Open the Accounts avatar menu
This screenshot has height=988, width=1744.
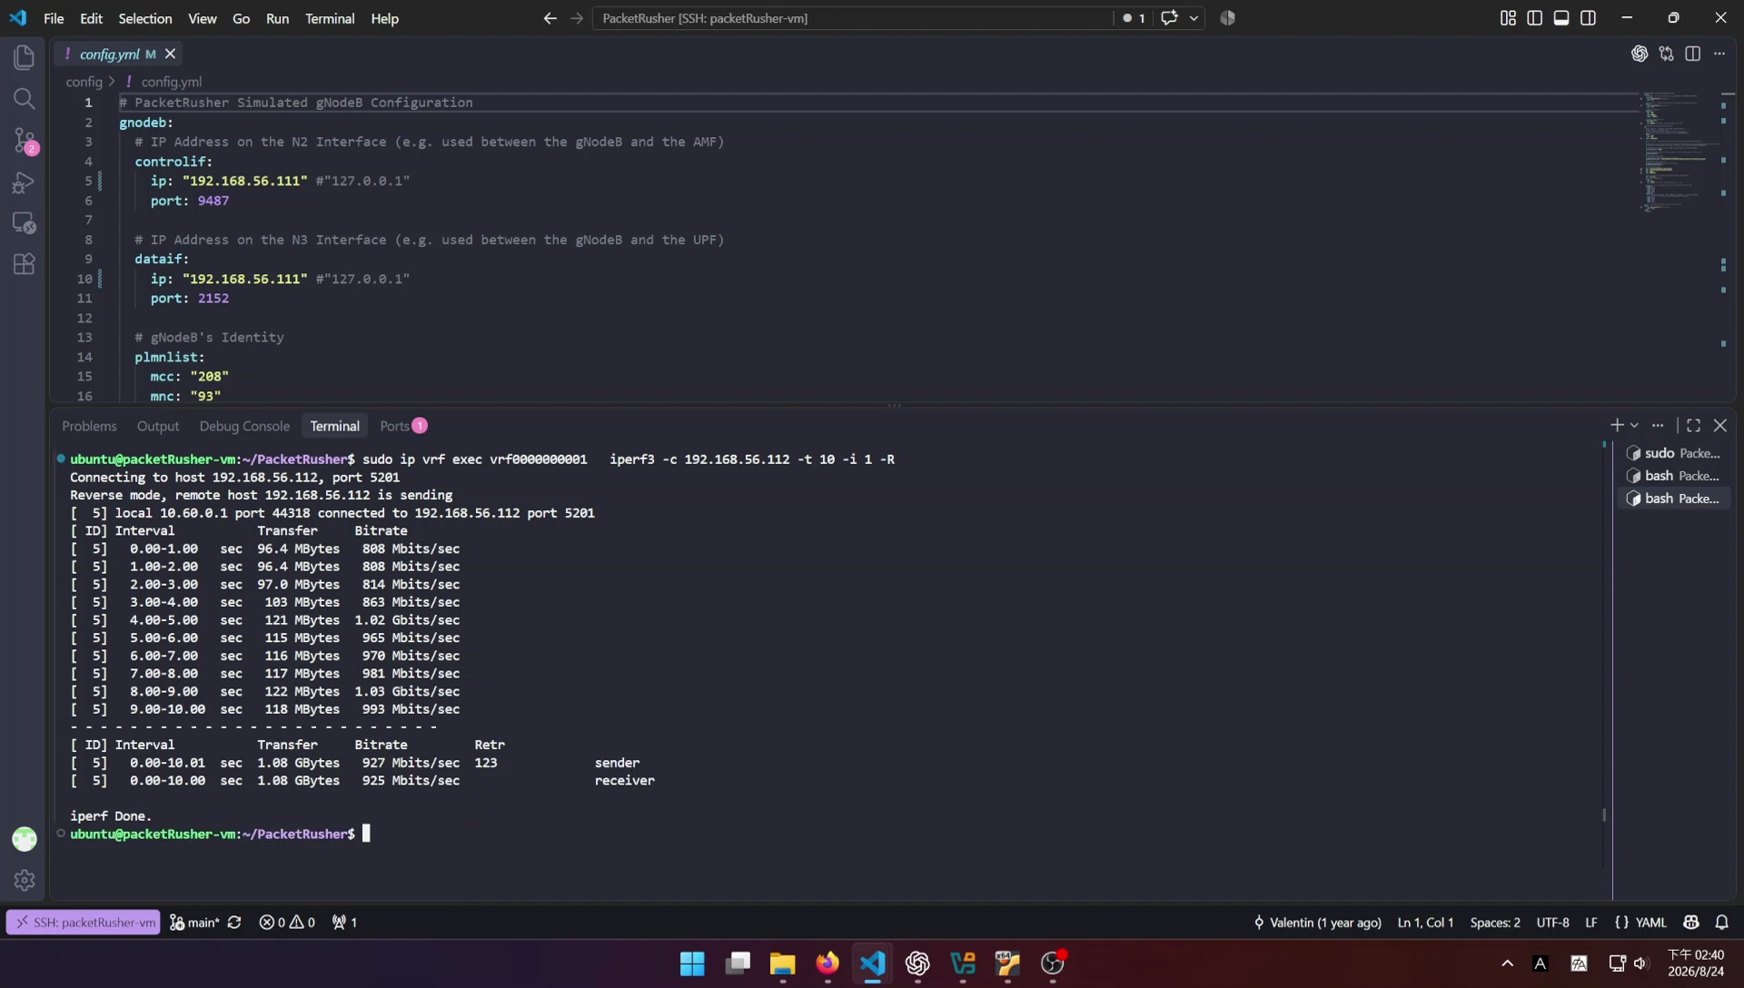pyautogui.click(x=25, y=839)
